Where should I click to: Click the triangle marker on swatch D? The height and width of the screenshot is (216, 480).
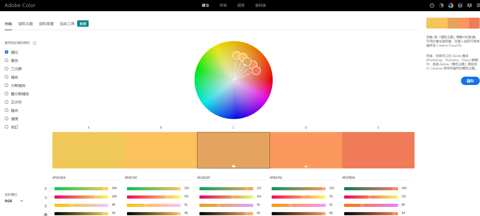[x=306, y=166]
